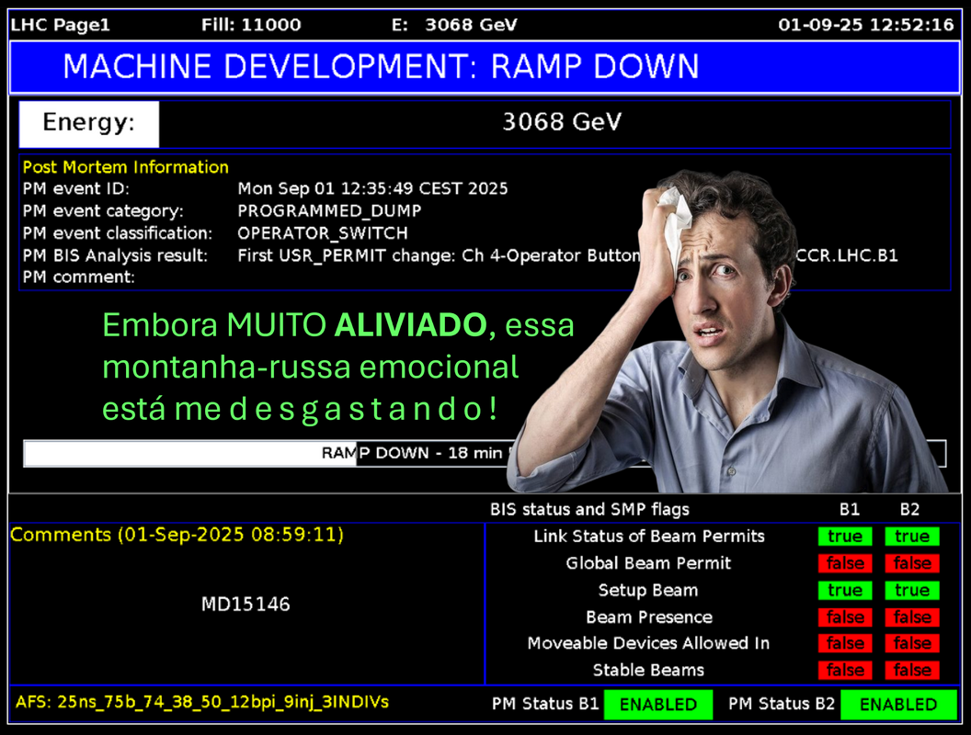Image resolution: width=971 pixels, height=735 pixels.
Task: Click the está me desgastando text line
Action: point(300,409)
